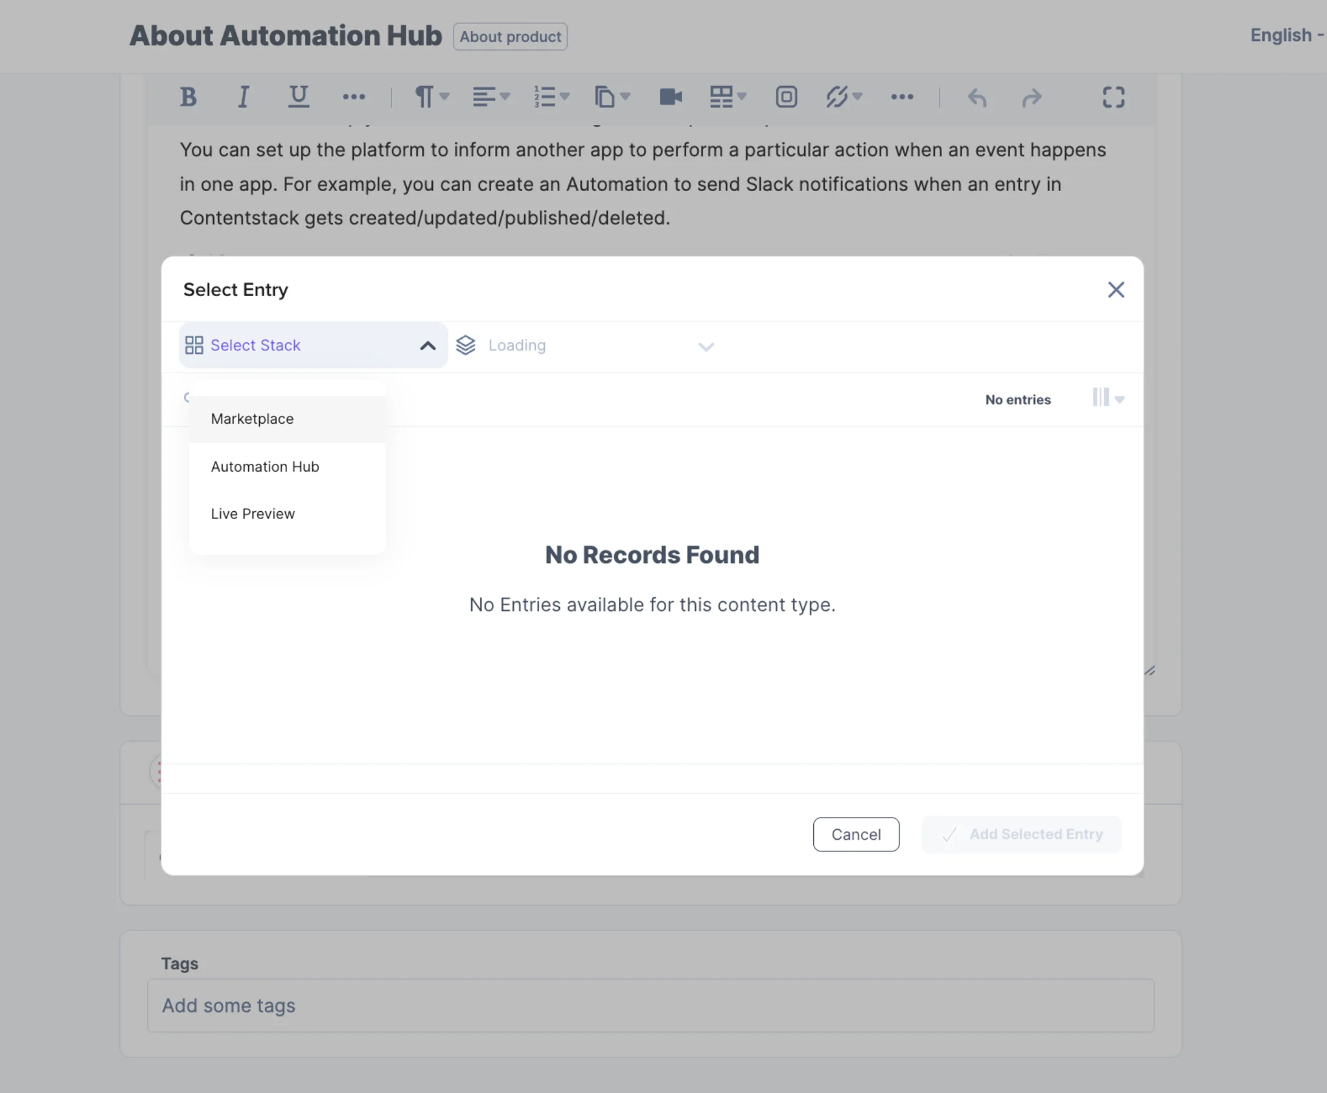1327x1093 pixels.
Task: Open the text alignment dropdown
Action: coord(491,97)
